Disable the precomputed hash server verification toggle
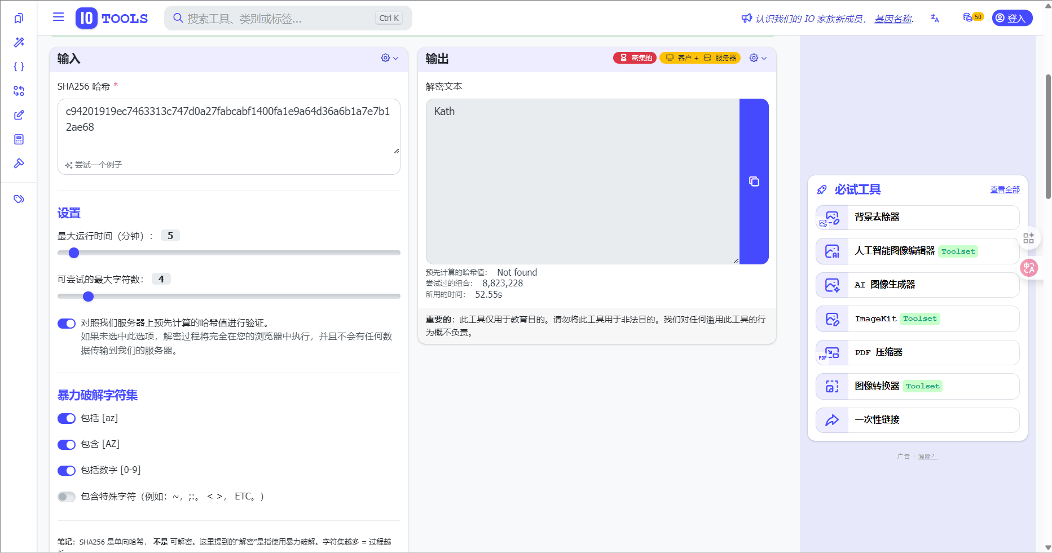 coord(67,323)
